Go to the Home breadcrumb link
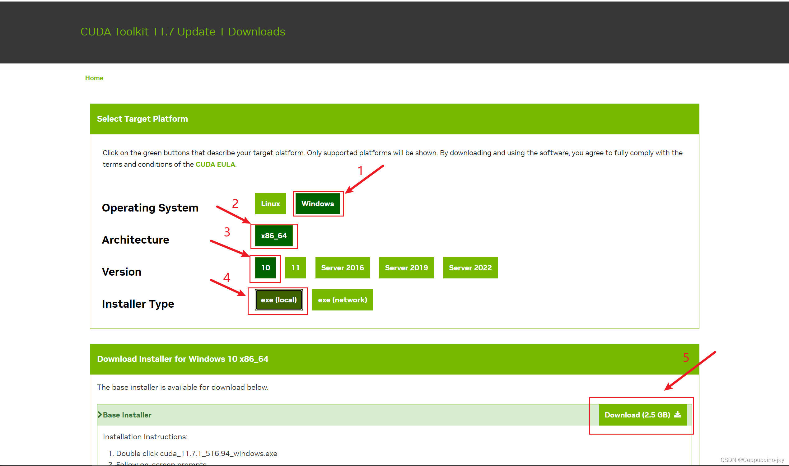 94,78
